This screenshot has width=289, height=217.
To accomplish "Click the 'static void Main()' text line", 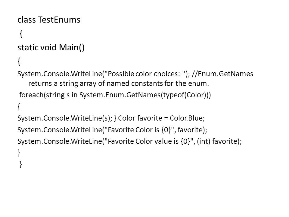I will tap(51, 47).
